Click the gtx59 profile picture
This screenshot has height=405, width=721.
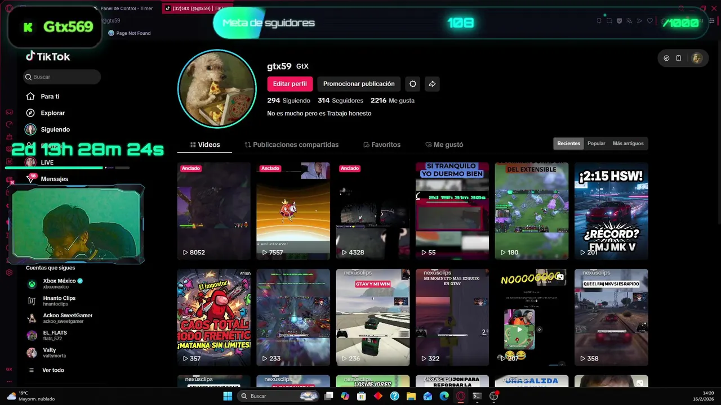point(217,89)
